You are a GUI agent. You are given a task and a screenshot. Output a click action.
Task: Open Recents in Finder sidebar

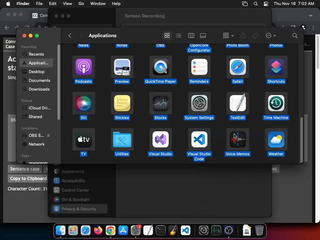pyautogui.click(x=36, y=54)
